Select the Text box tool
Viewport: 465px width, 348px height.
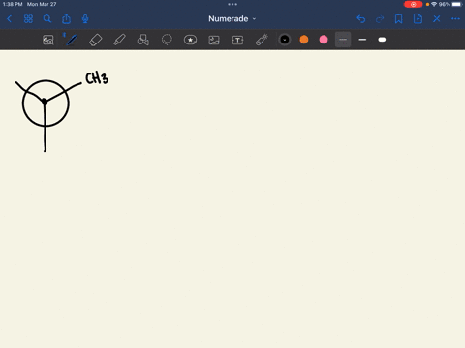pos(237,40)
